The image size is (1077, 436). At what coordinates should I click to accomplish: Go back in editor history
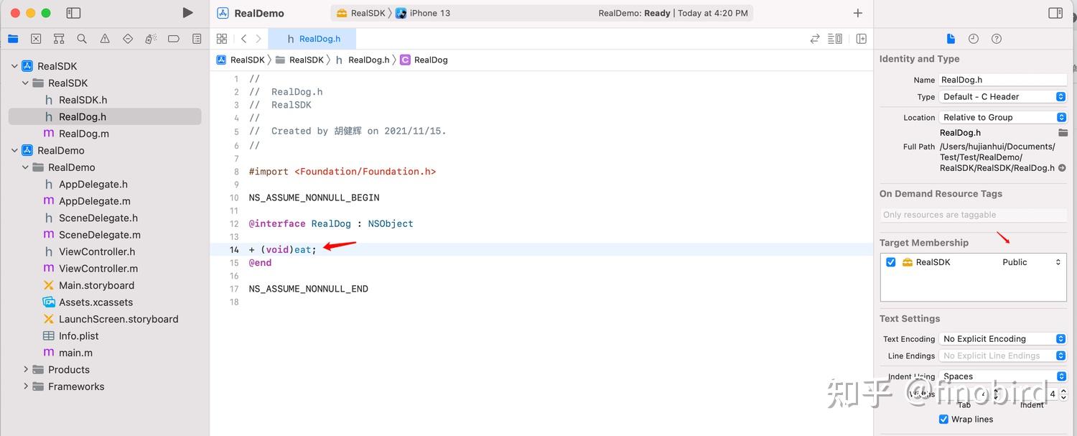244,39
